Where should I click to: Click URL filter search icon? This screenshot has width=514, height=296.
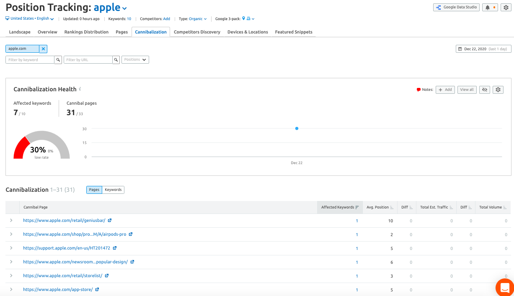pos(116,60)
